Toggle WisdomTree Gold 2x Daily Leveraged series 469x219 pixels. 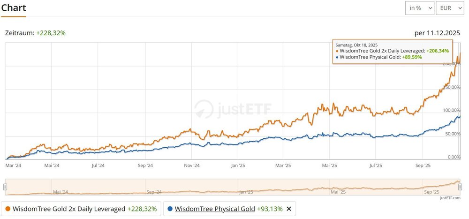point(69,209)
